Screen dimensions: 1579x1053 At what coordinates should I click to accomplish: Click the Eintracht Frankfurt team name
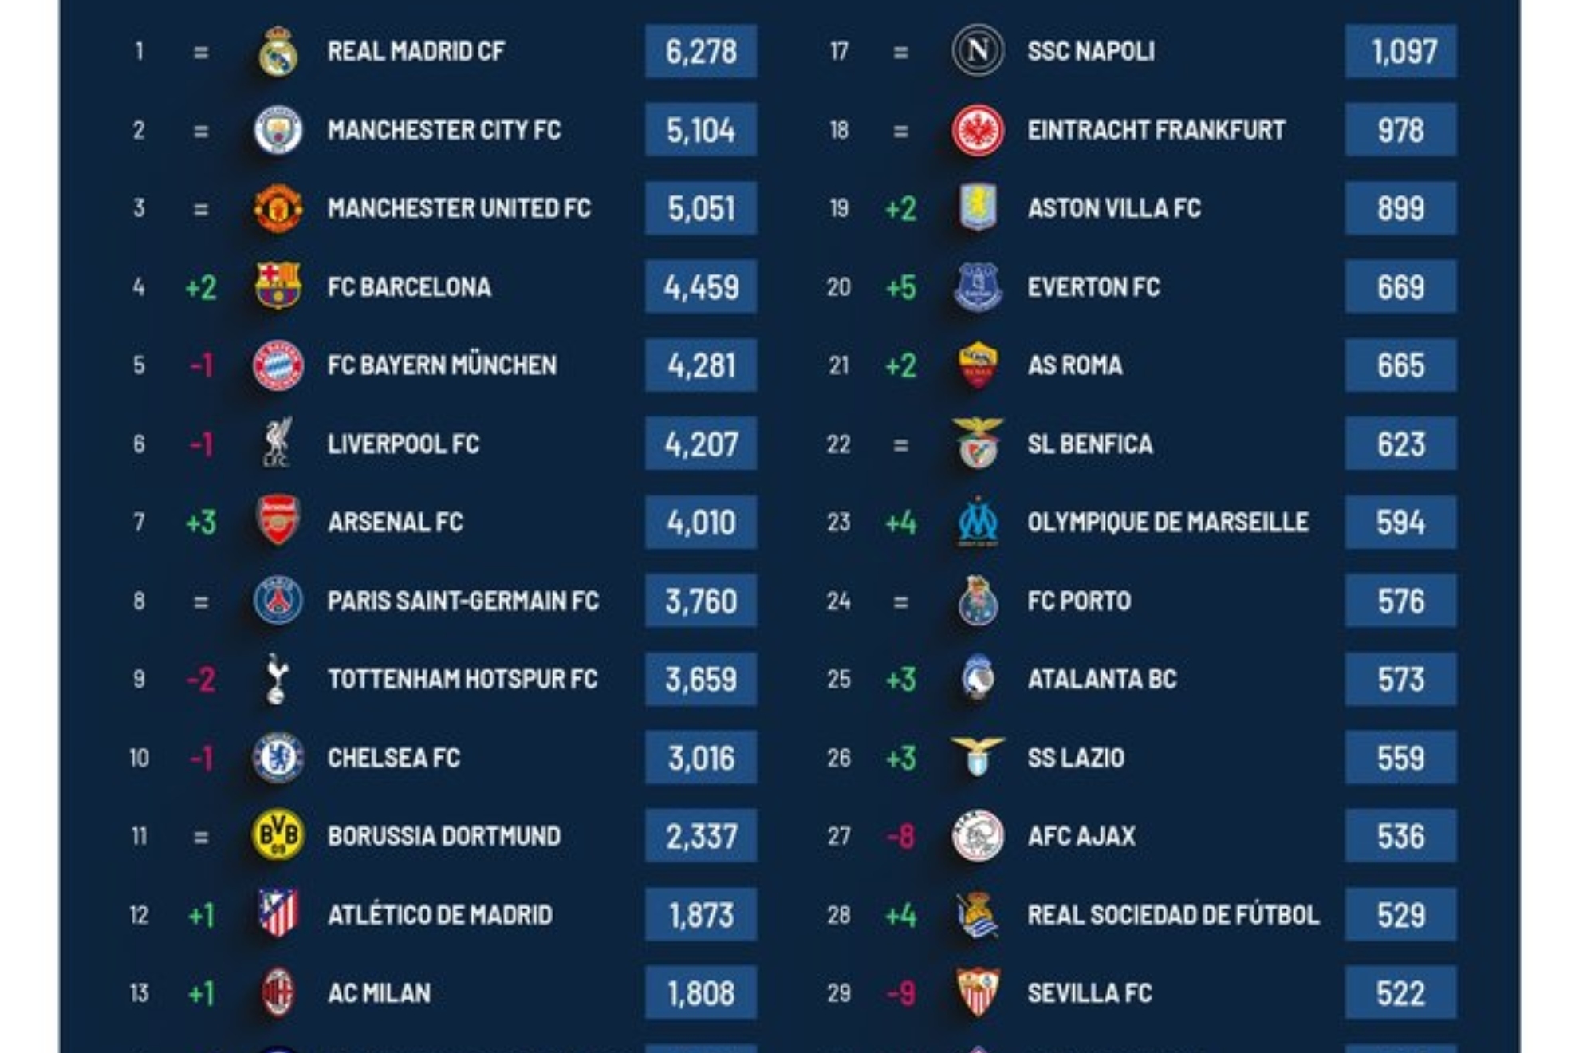click(1156, 130)
